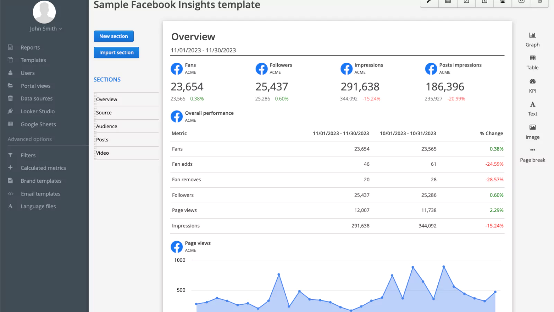Click the calendar toolbar icon
554x312 pixels.
(448, 2)
